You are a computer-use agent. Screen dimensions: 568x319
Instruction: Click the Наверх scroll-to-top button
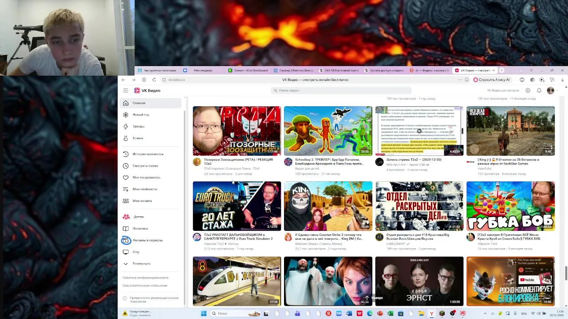pyautogui.click(x=373, y=298)
